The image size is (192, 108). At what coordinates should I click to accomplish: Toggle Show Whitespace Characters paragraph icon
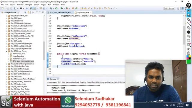coord(47,8)
